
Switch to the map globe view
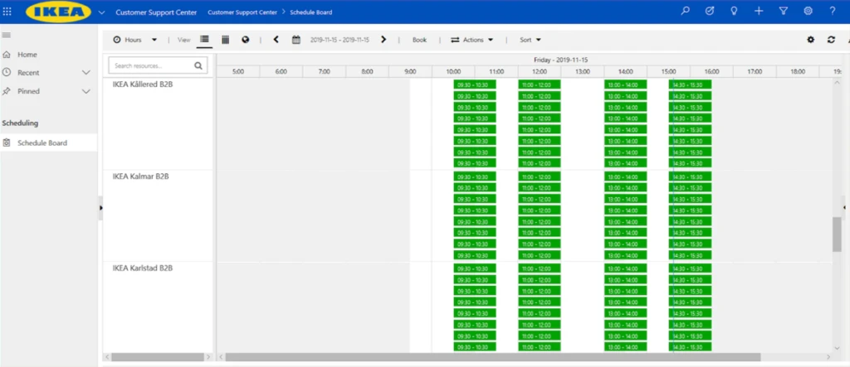point(246,40)
